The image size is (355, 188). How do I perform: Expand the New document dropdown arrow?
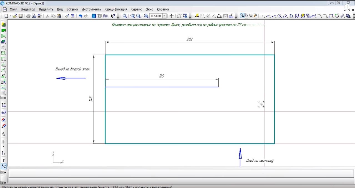tap(11, 16)
